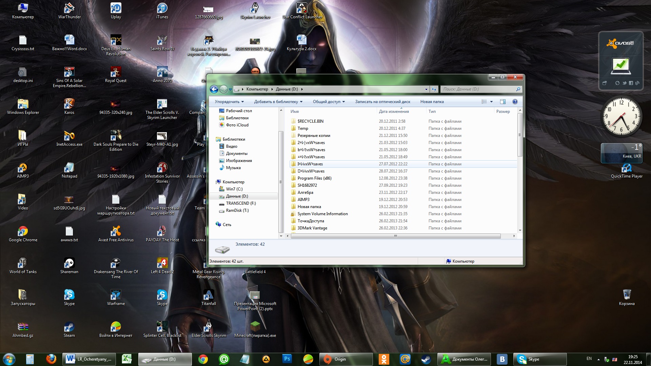The image size is (651, 366).
Task: Click the Поиск: Данные (D:) search field
Action: 481,89
